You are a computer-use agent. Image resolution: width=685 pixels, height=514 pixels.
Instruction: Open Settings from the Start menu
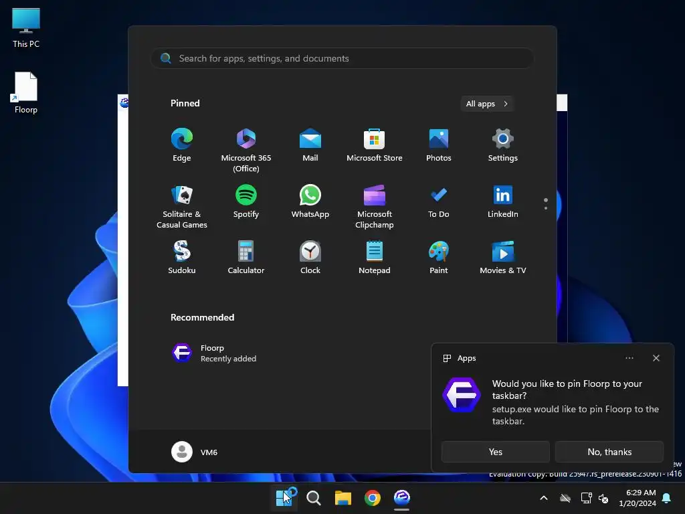pos(503,145)
